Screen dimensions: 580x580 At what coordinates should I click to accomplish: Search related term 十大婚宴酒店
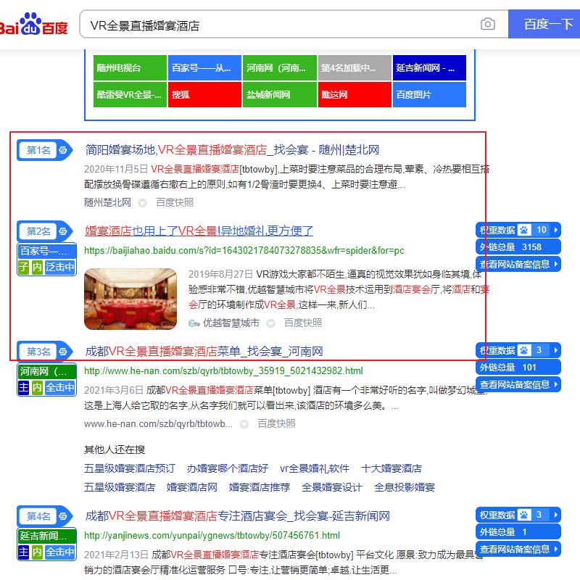pos(391,468)
